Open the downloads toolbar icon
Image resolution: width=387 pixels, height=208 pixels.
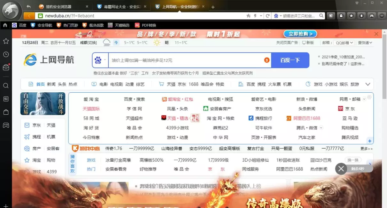[361, 16]
